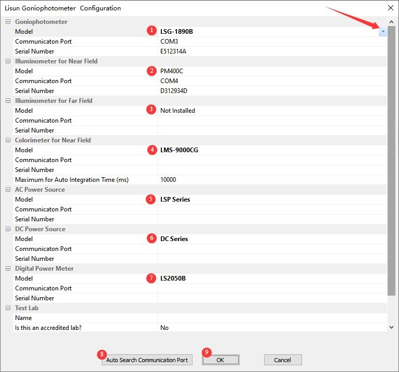Screen dimensions: 399x372
Task: Open the Goniophotometer Model dropdown arrow
Action: pyautogui.click(x=383, y=32)
